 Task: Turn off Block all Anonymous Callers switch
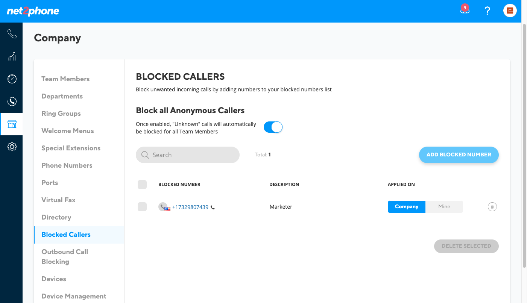click(x=273, y=127)
